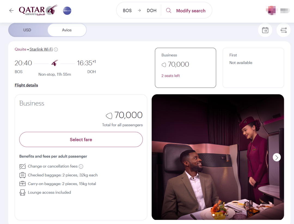Screen dimensions: 294x224
Task: Show change or cancellation fees info icon
Action: point(81,166)
